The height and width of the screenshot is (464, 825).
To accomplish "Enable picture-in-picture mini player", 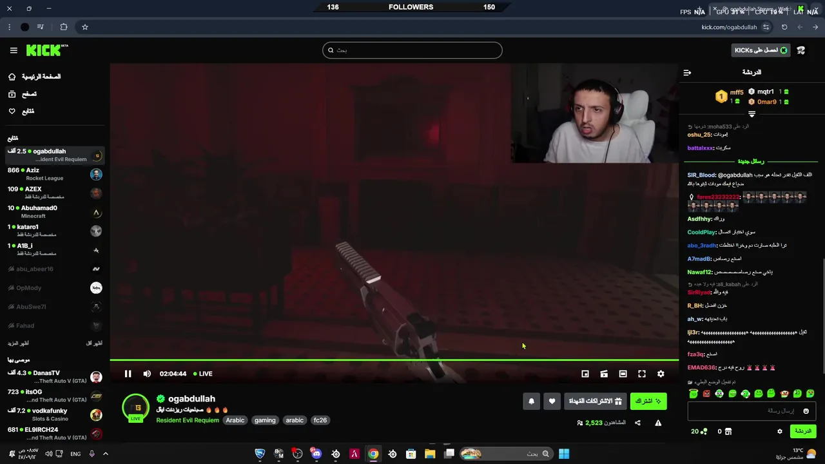I will coord(585,374).
